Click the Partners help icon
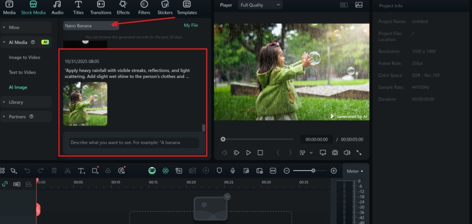Image resolution: width=472 pixels, height=224 pixels. point(31,117)
